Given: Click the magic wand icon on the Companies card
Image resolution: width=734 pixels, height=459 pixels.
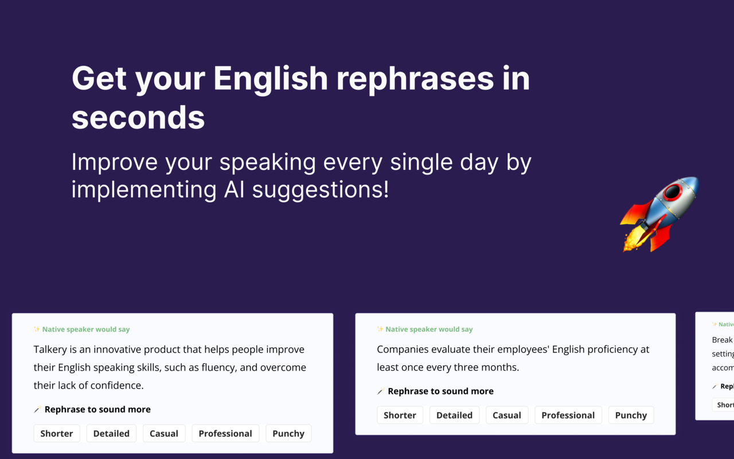Looking at the screenshot, I should (380, 391).
